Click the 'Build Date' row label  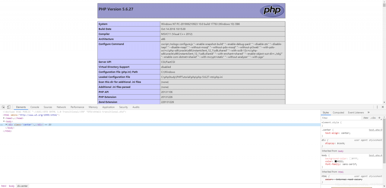coord(105,29)
